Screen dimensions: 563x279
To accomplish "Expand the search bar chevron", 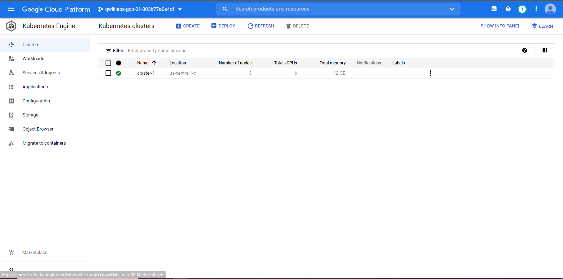I will 452,9.
